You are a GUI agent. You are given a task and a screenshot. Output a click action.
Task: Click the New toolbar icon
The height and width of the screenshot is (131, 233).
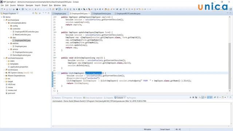click(x=2, y=9)
